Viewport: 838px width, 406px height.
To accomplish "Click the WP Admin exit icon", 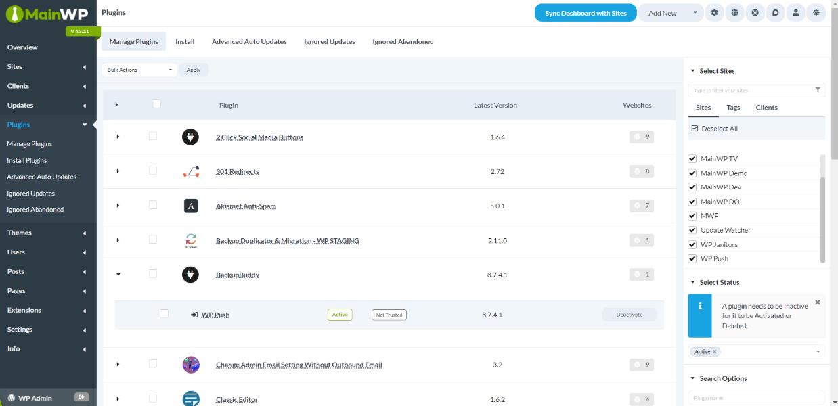I will point(81,397).
